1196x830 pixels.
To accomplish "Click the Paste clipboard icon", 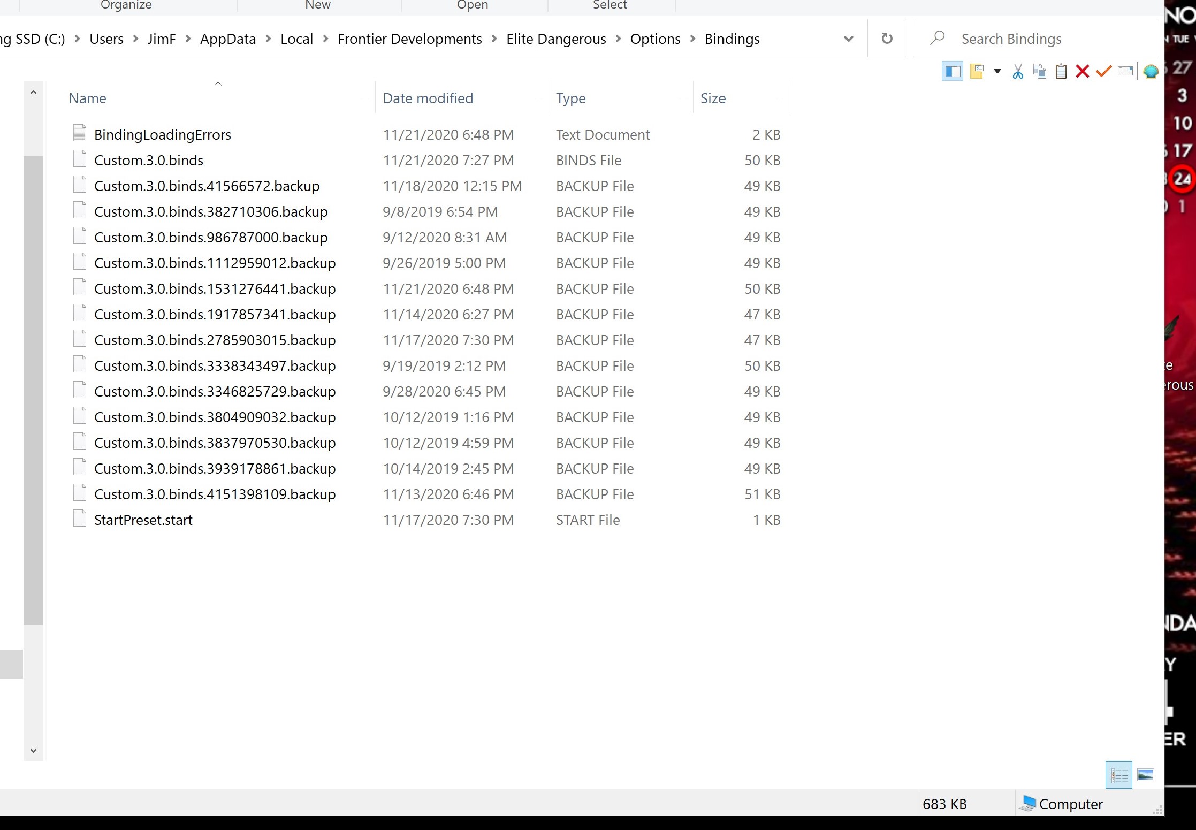I will coord(1061,71).
